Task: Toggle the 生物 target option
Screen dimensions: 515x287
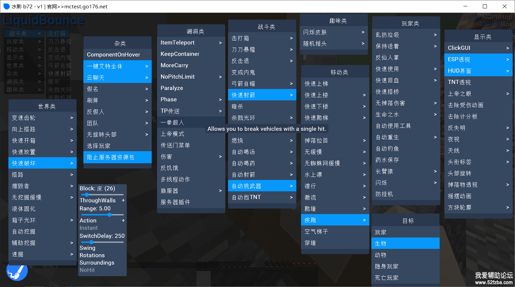Action: 405,244
